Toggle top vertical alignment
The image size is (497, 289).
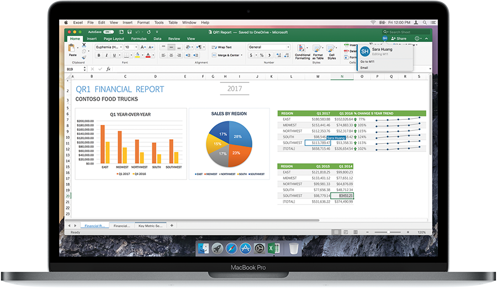click(x=163, y=47)
